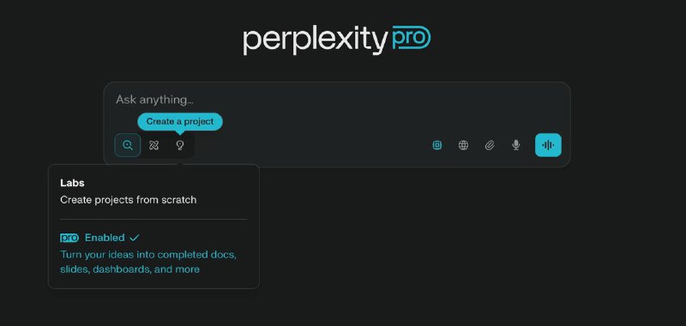Select the Search mode magnifier icon
Screen dimensions: 686x326
[x=127, y=145]
